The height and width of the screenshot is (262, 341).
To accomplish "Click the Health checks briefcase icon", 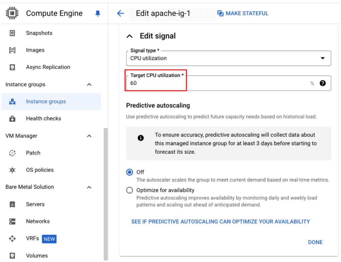I will coord(12,119).
